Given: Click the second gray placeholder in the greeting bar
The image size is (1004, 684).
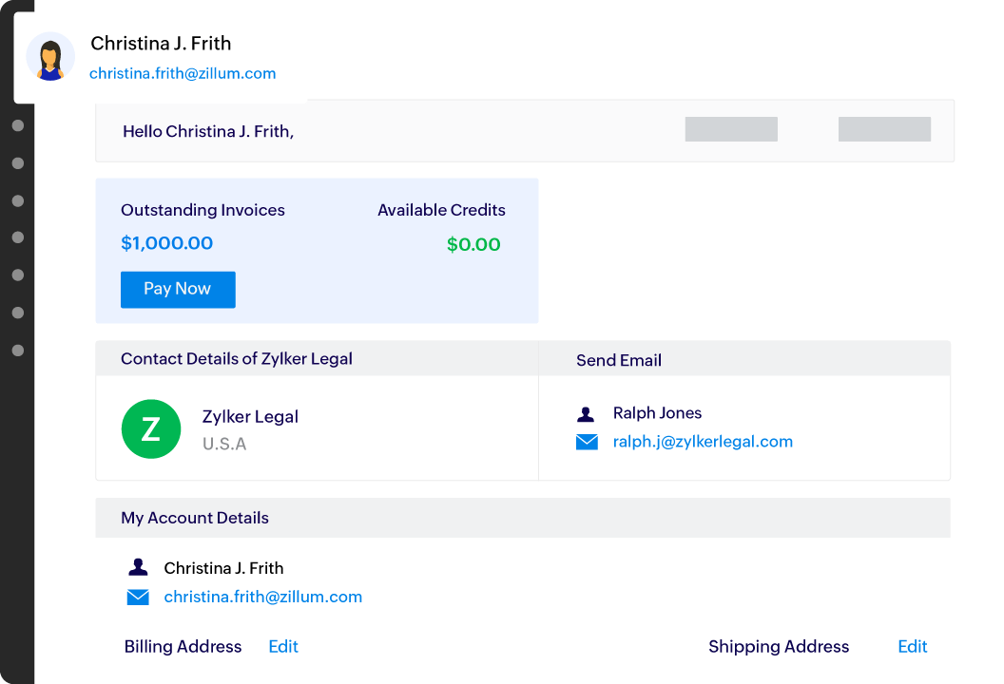Looking at the screenshot, I should point(884,129).
